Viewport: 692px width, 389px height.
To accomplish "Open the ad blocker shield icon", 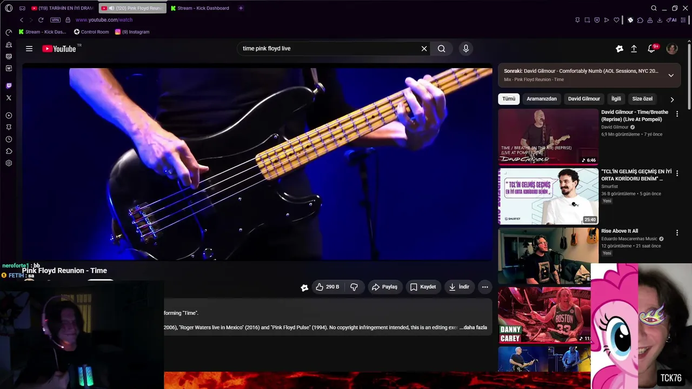I will tap(597, 20).
